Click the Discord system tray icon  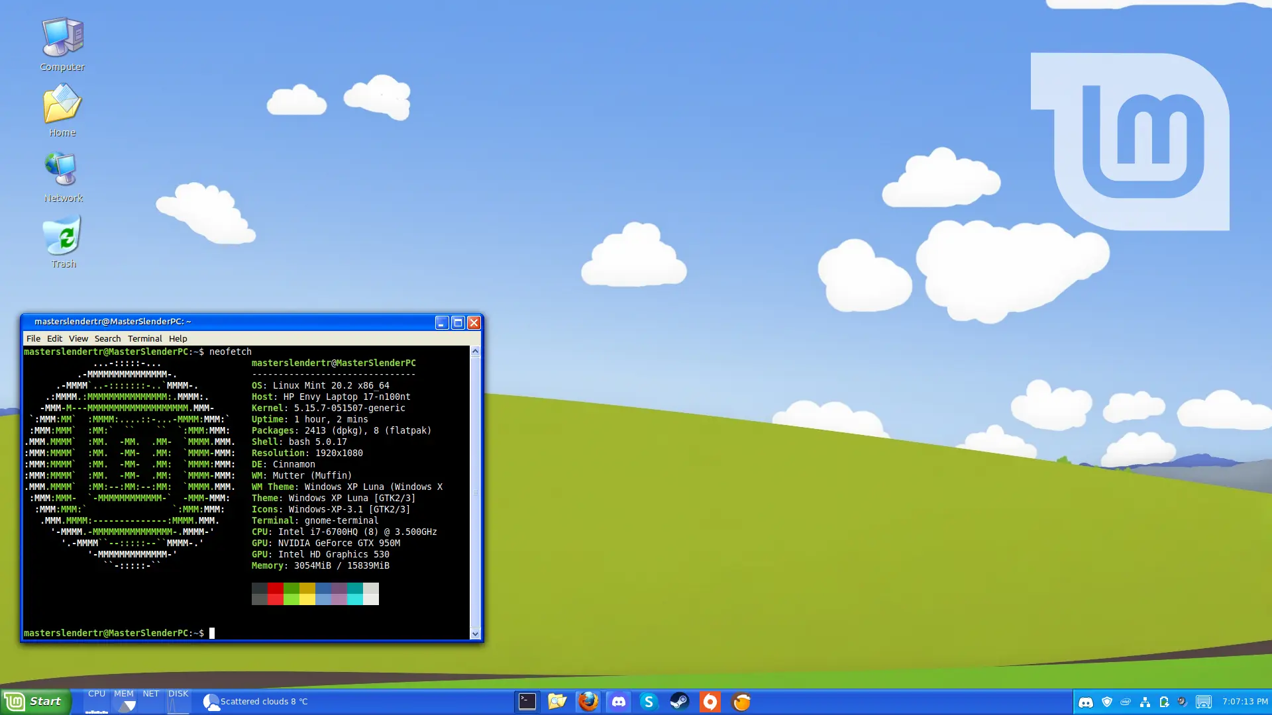pyautogui.click(x=1086, y=702)
